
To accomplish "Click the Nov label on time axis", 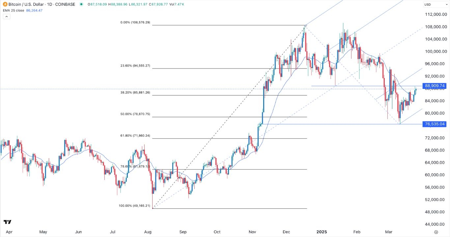I will pos(253,232).
